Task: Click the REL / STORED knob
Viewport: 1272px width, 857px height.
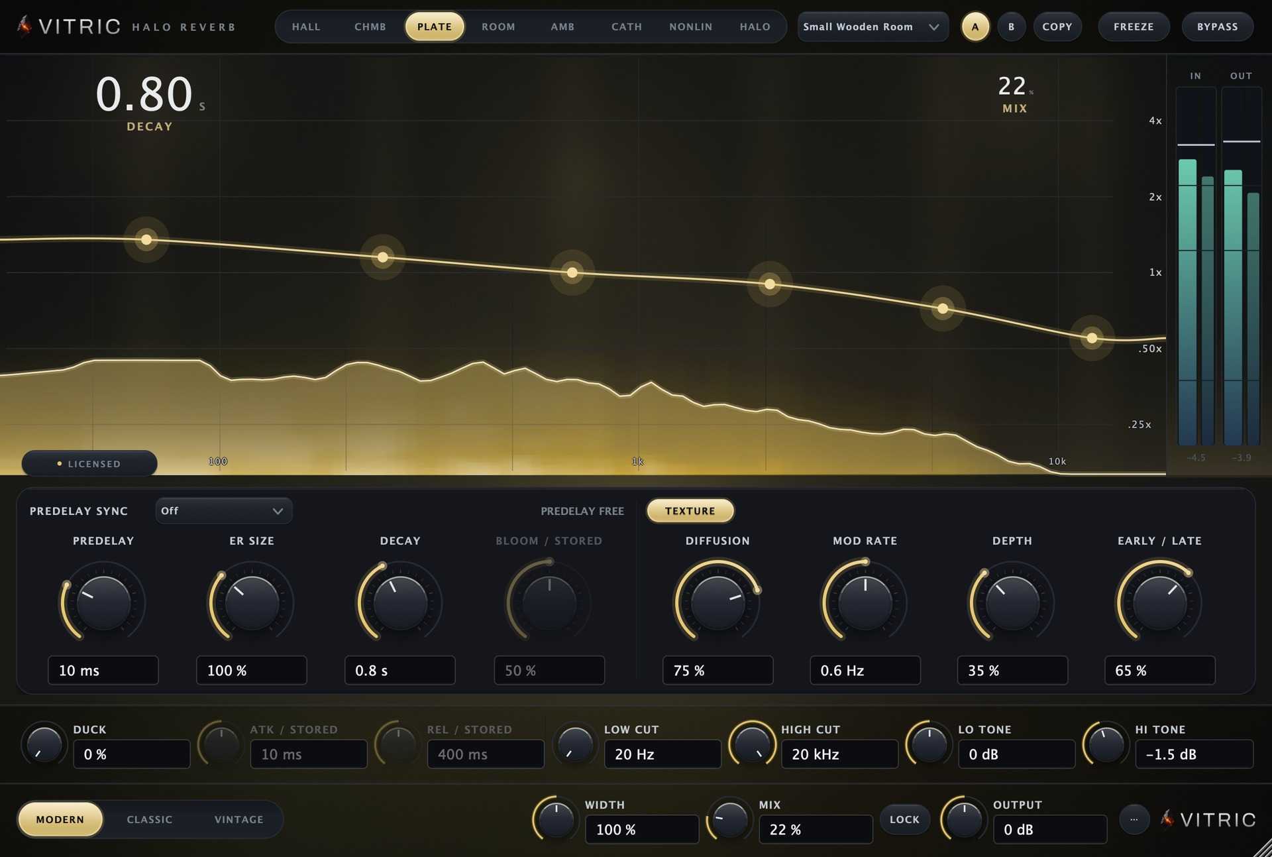Action: pyautogui.click(x=398, y=744)
